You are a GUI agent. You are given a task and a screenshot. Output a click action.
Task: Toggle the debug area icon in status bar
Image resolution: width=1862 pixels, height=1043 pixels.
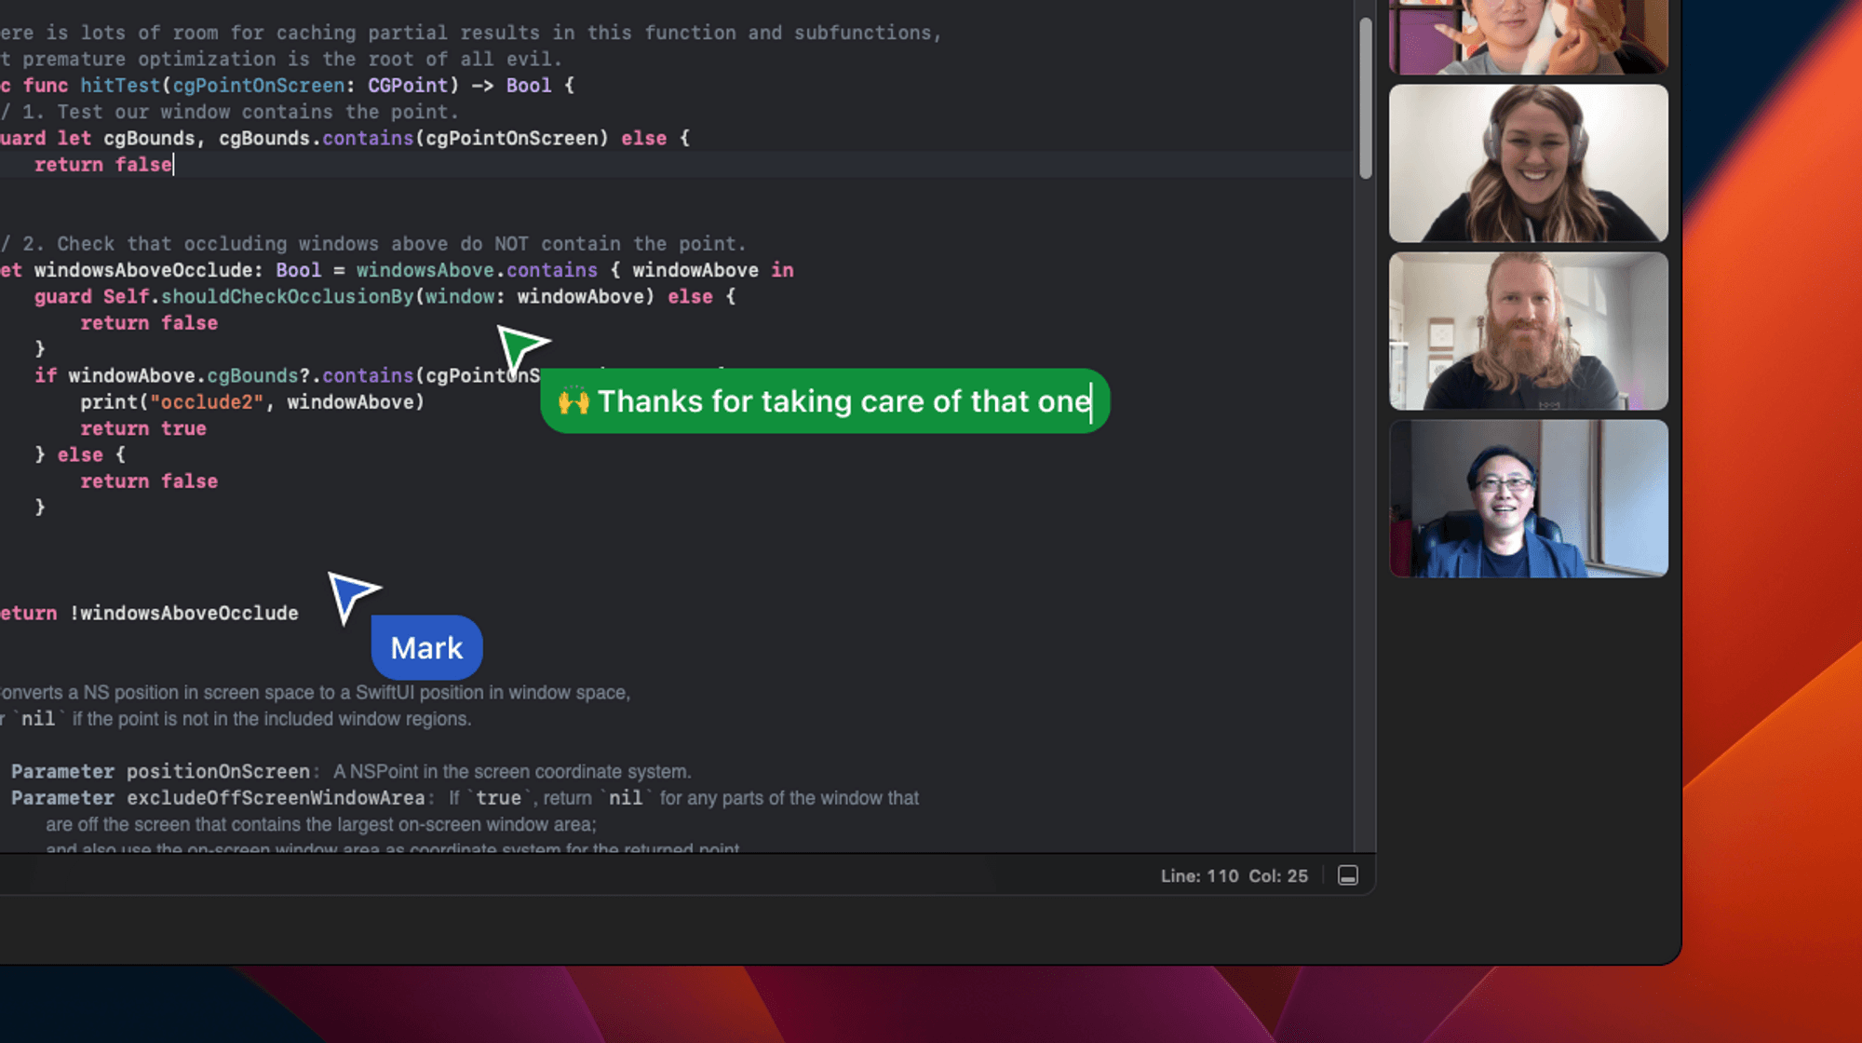click(x=1347, y=875)
